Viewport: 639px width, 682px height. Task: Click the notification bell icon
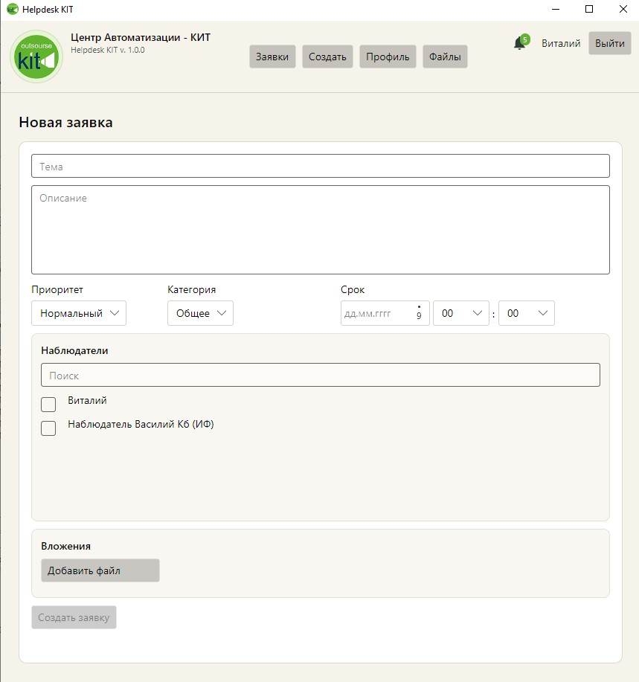[x=519, y=44]
